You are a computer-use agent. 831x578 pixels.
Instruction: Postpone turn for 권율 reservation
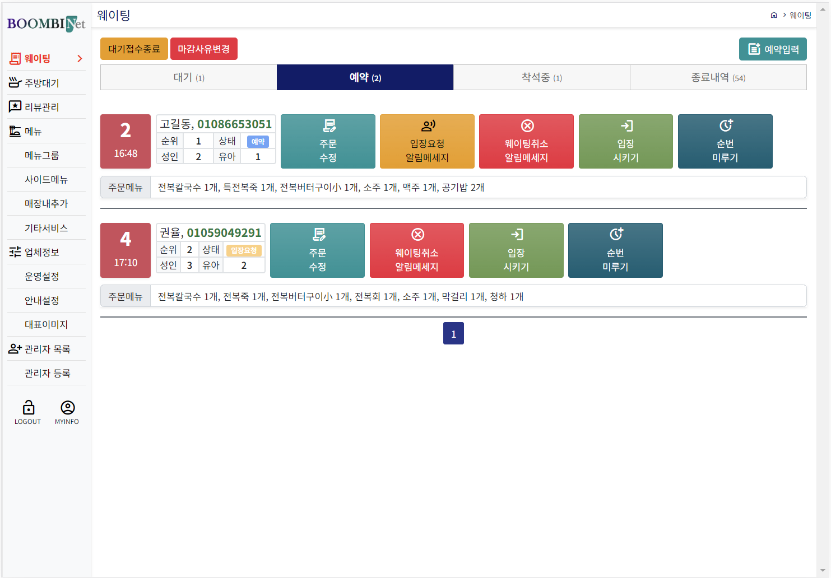click(615, 250)
